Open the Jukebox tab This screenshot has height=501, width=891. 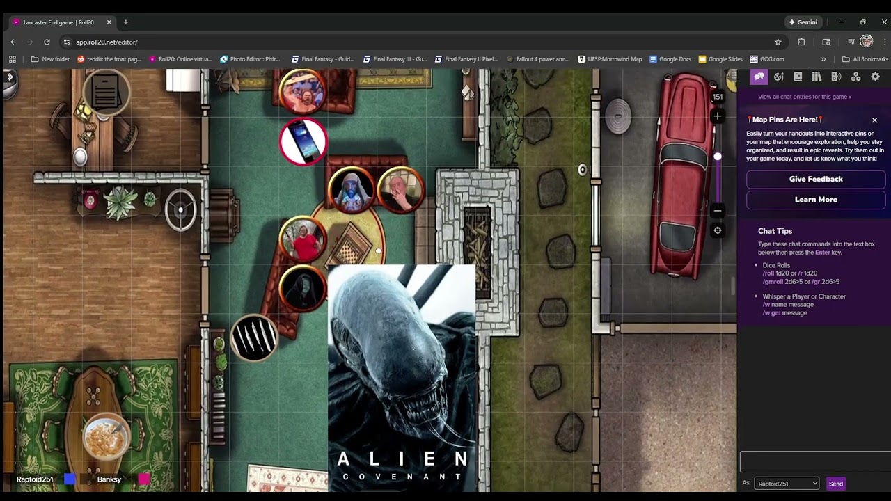pyautogui.click(x=836, y=77)
